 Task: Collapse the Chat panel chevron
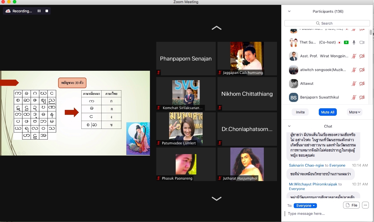pyautogui.click(x=289, y=126)
